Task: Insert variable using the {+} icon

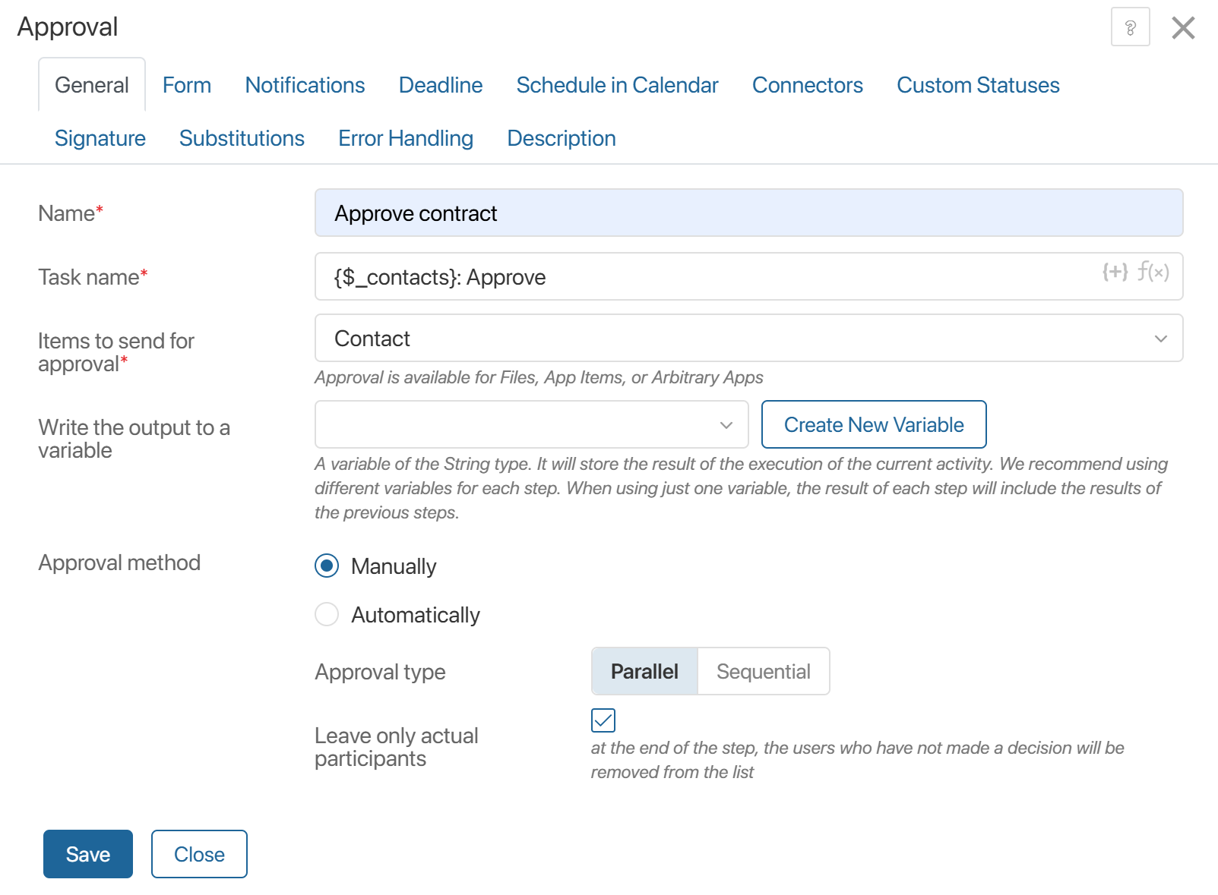Action: (1115, 272)
